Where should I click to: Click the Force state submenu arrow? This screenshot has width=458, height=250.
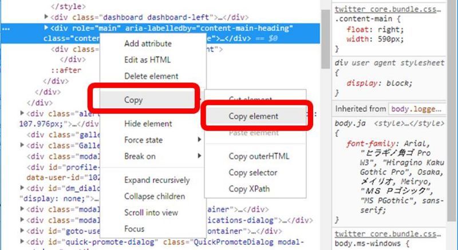click(x=199, y=140)
